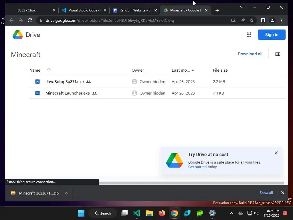Image resolution: width=293 pixels, height=220 pixels.
Task: Click the share this page icon
Action: [243, 20]
